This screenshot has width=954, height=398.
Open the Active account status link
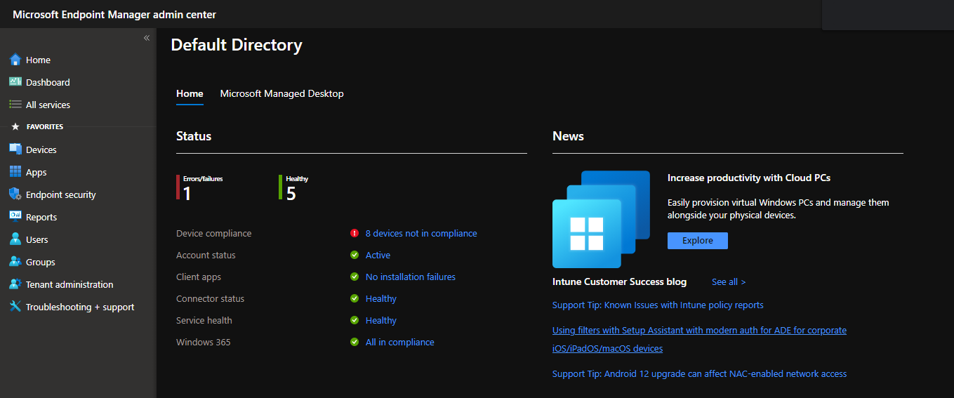point(378,255)
